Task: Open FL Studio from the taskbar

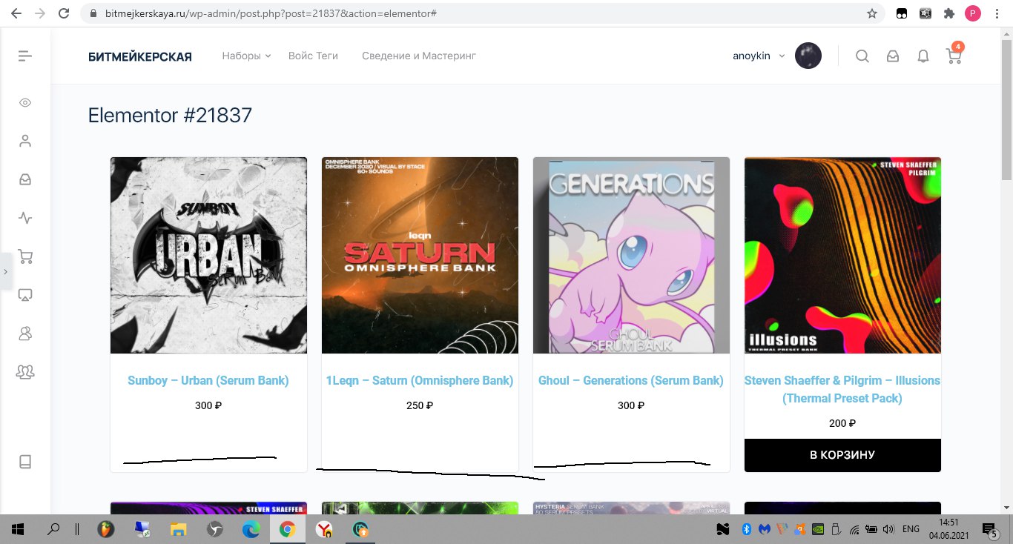Action: [x=107, y=529]
